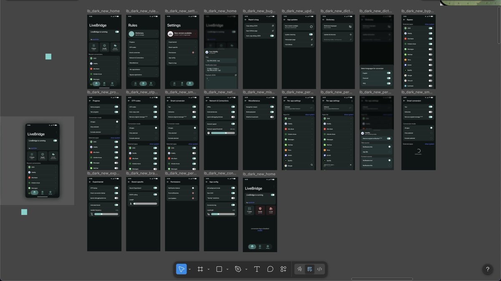Click Home tab in Rules frame navbar
Screen dimensions: 501x281
click(135, 84)
